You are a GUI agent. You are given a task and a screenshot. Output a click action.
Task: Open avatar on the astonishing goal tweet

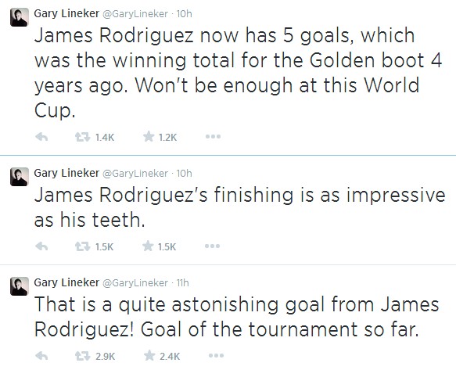[20, 286]
